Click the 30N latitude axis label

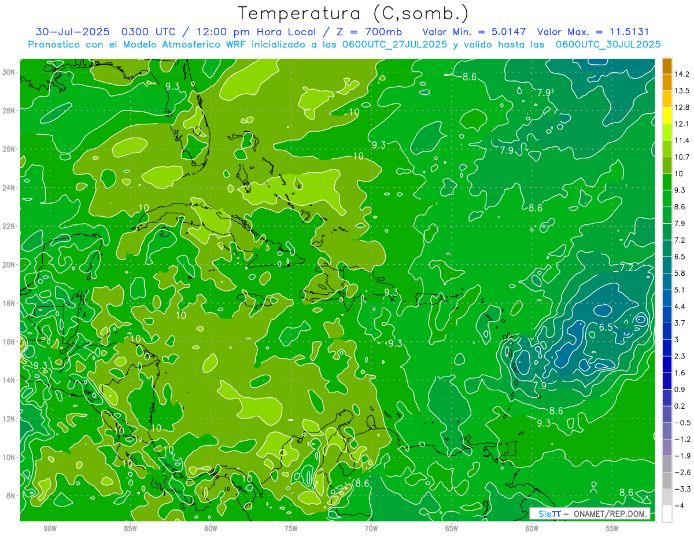pos(9,72)
